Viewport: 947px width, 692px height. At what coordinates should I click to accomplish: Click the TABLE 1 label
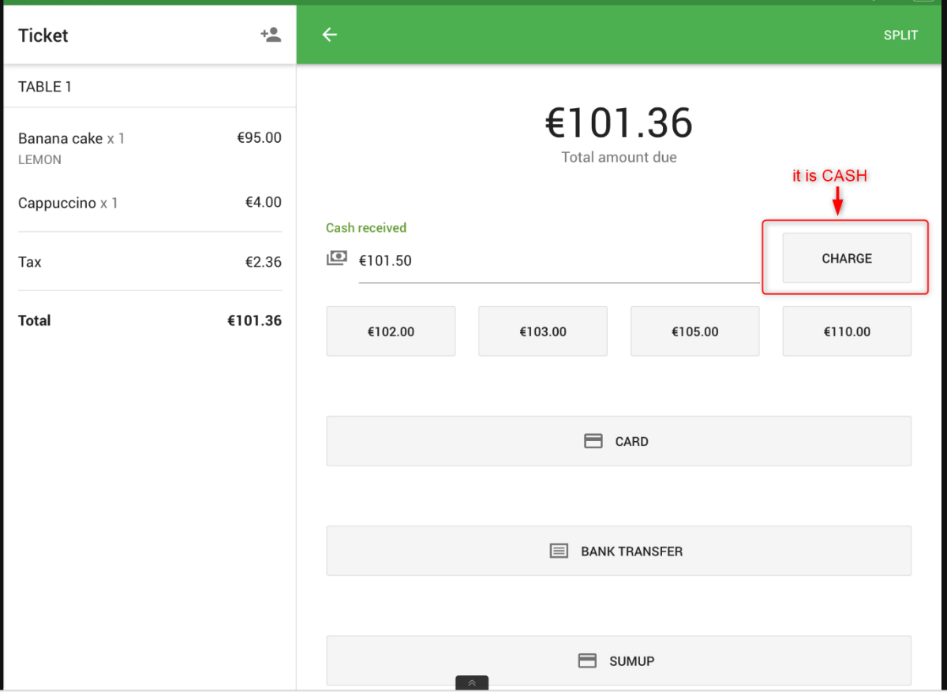click(45, 87)
